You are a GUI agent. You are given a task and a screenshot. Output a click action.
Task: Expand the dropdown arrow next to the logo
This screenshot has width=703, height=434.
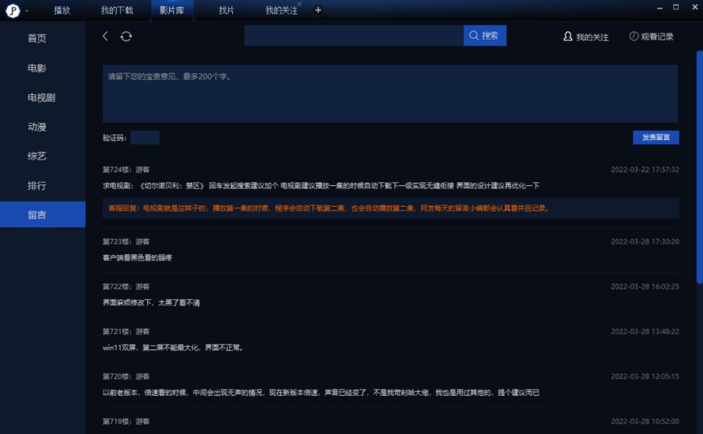27,10
